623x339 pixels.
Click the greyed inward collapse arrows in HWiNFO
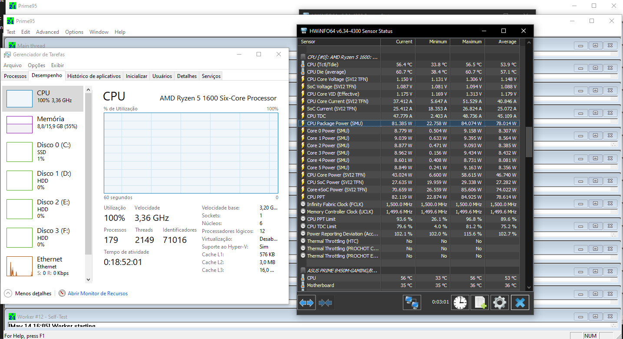[325, 303]
